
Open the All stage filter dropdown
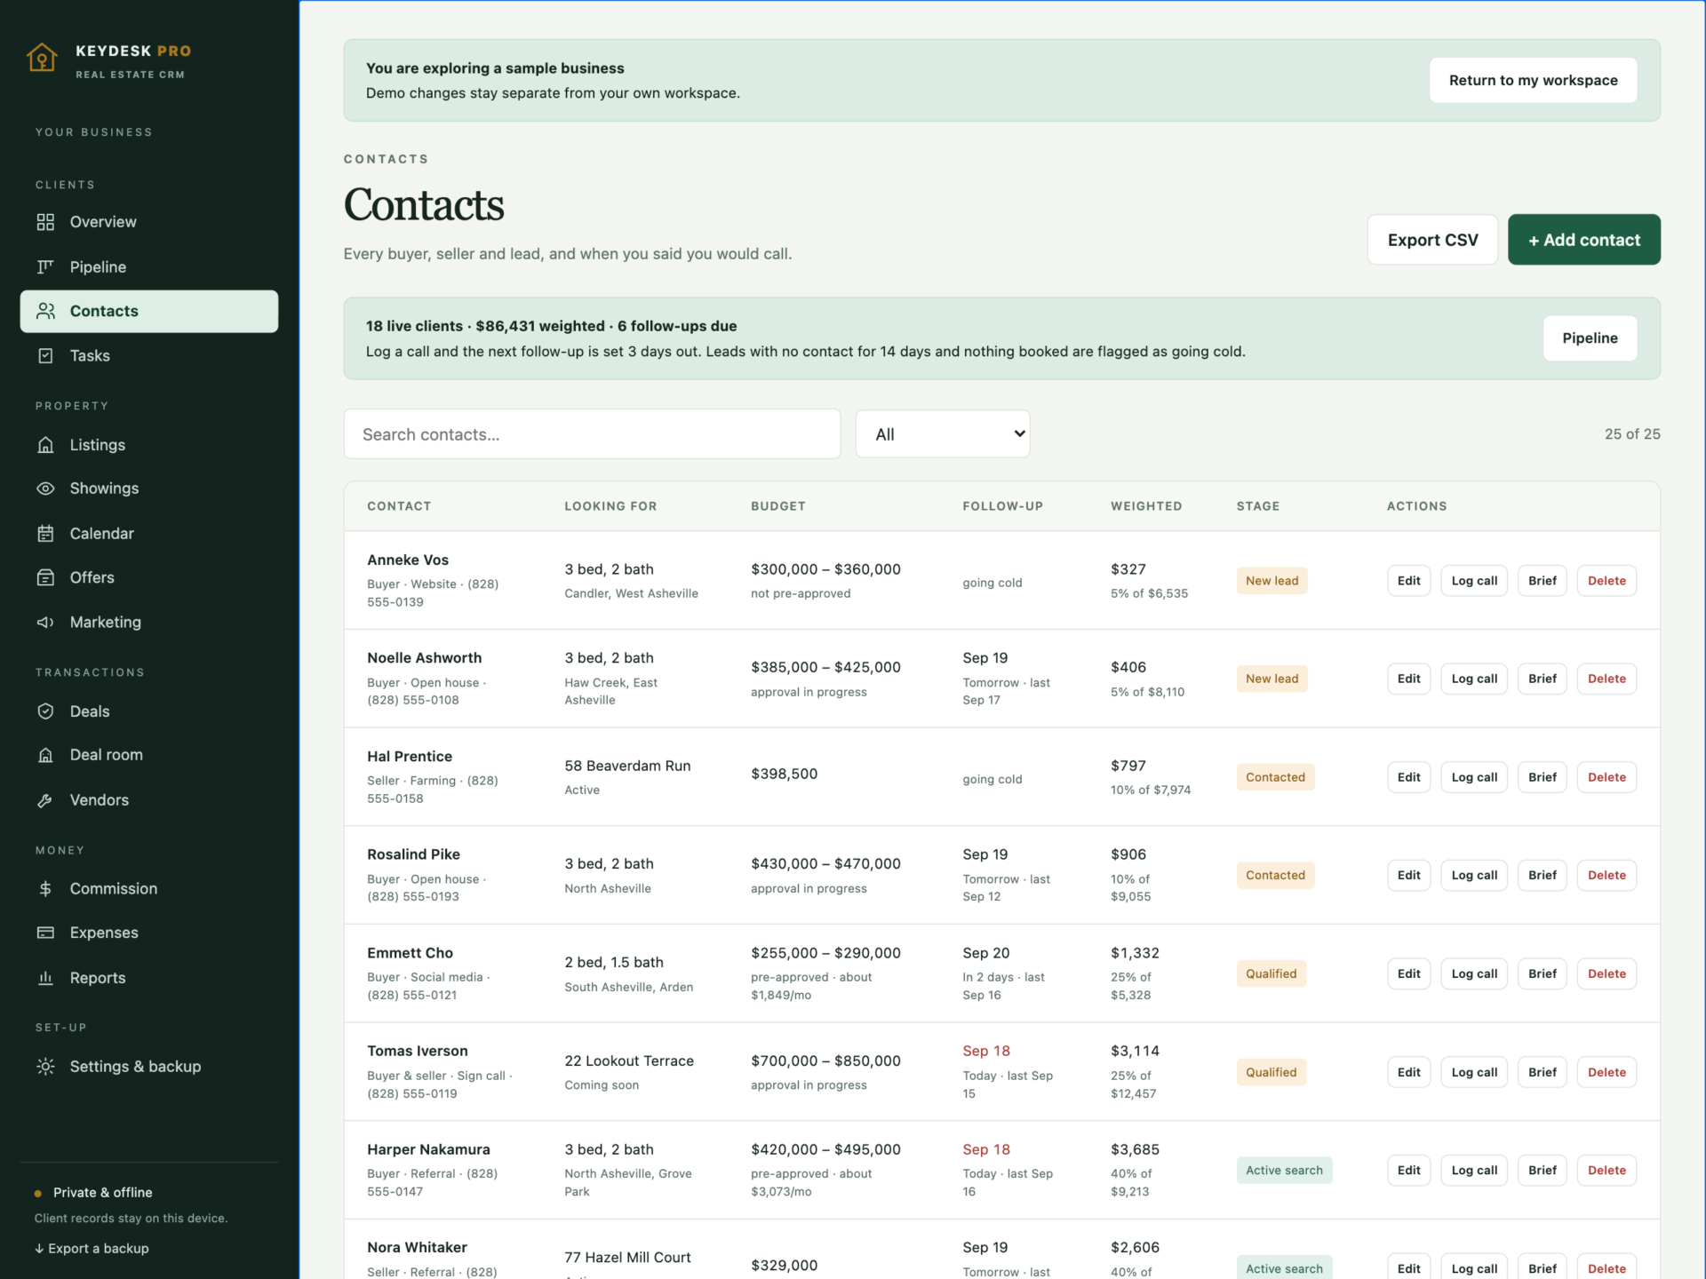coord(943,433)
